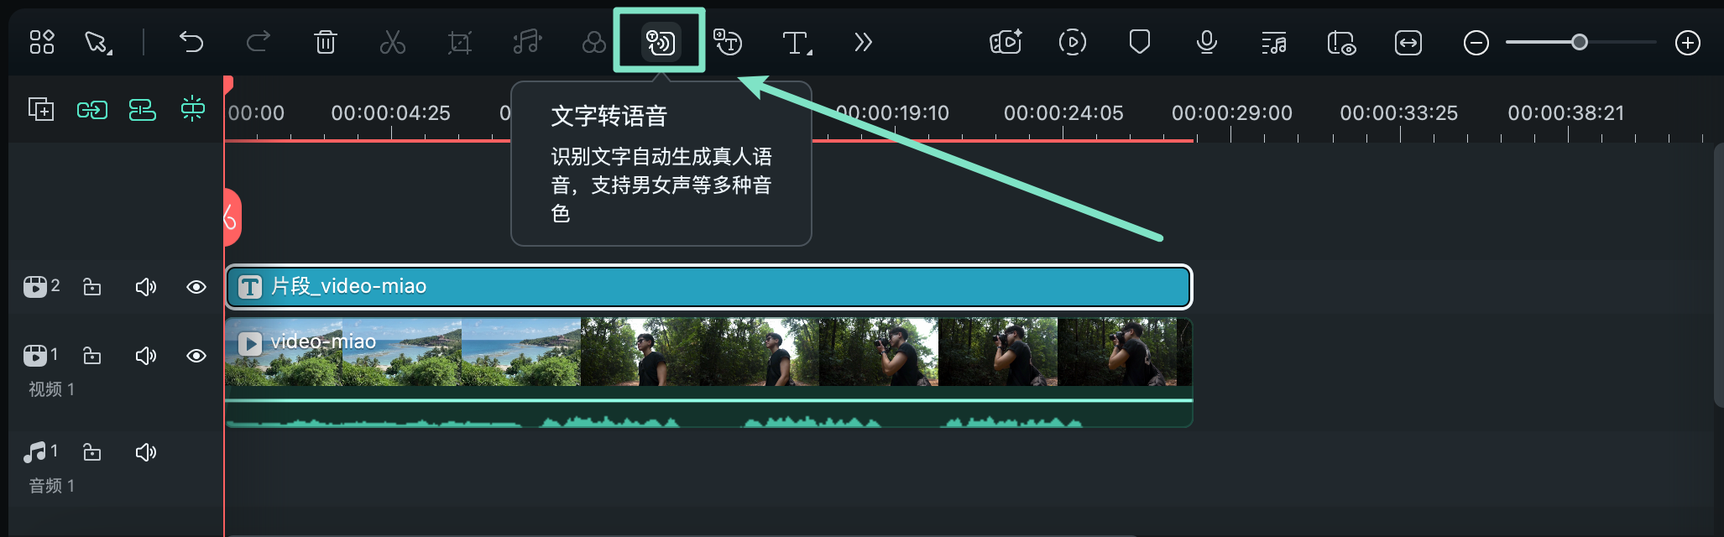Click the marker shield icon
The height and width of the screenshot is (537, 1724).
(x=1140, y=42)
